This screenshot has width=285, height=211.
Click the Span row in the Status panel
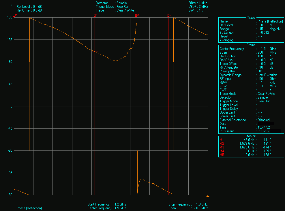coord(248,52)
